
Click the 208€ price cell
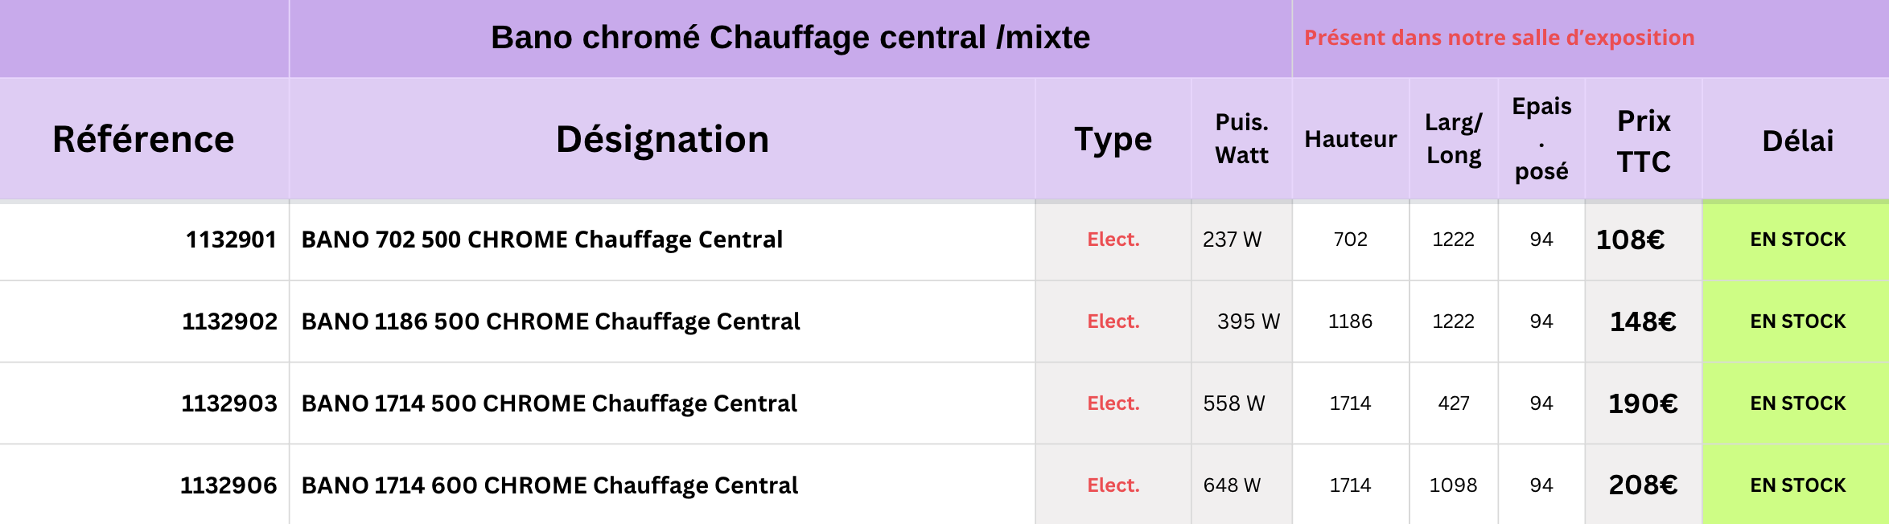click(1643, 485)
